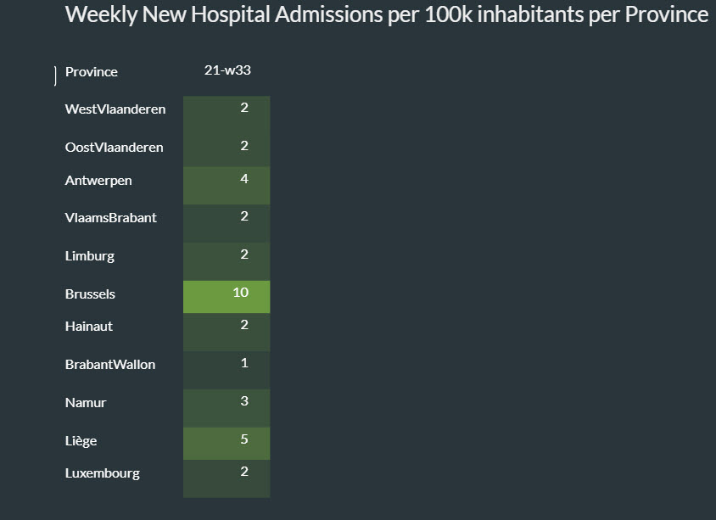Click the Province column header
Screen dimensions: 716x520
point(92,72)
